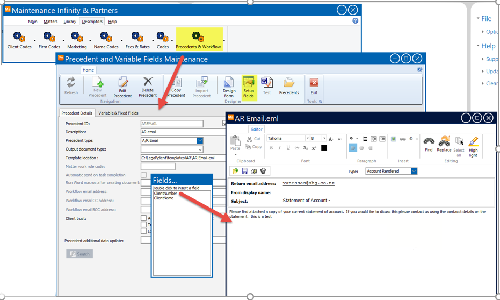Open Type Account Rendered dropdown
This screenshot has height=300, width=500.
[414, 171]
